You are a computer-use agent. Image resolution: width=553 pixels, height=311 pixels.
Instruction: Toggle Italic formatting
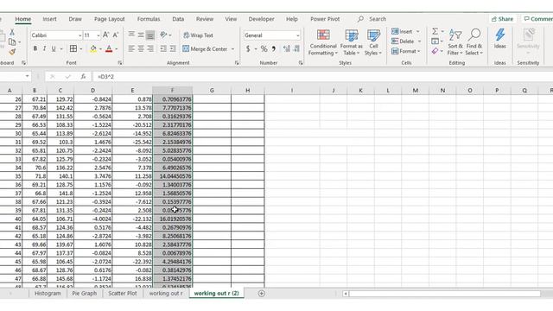(44, 48)
